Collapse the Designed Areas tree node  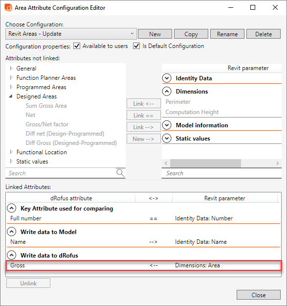[x=11, y=96]
